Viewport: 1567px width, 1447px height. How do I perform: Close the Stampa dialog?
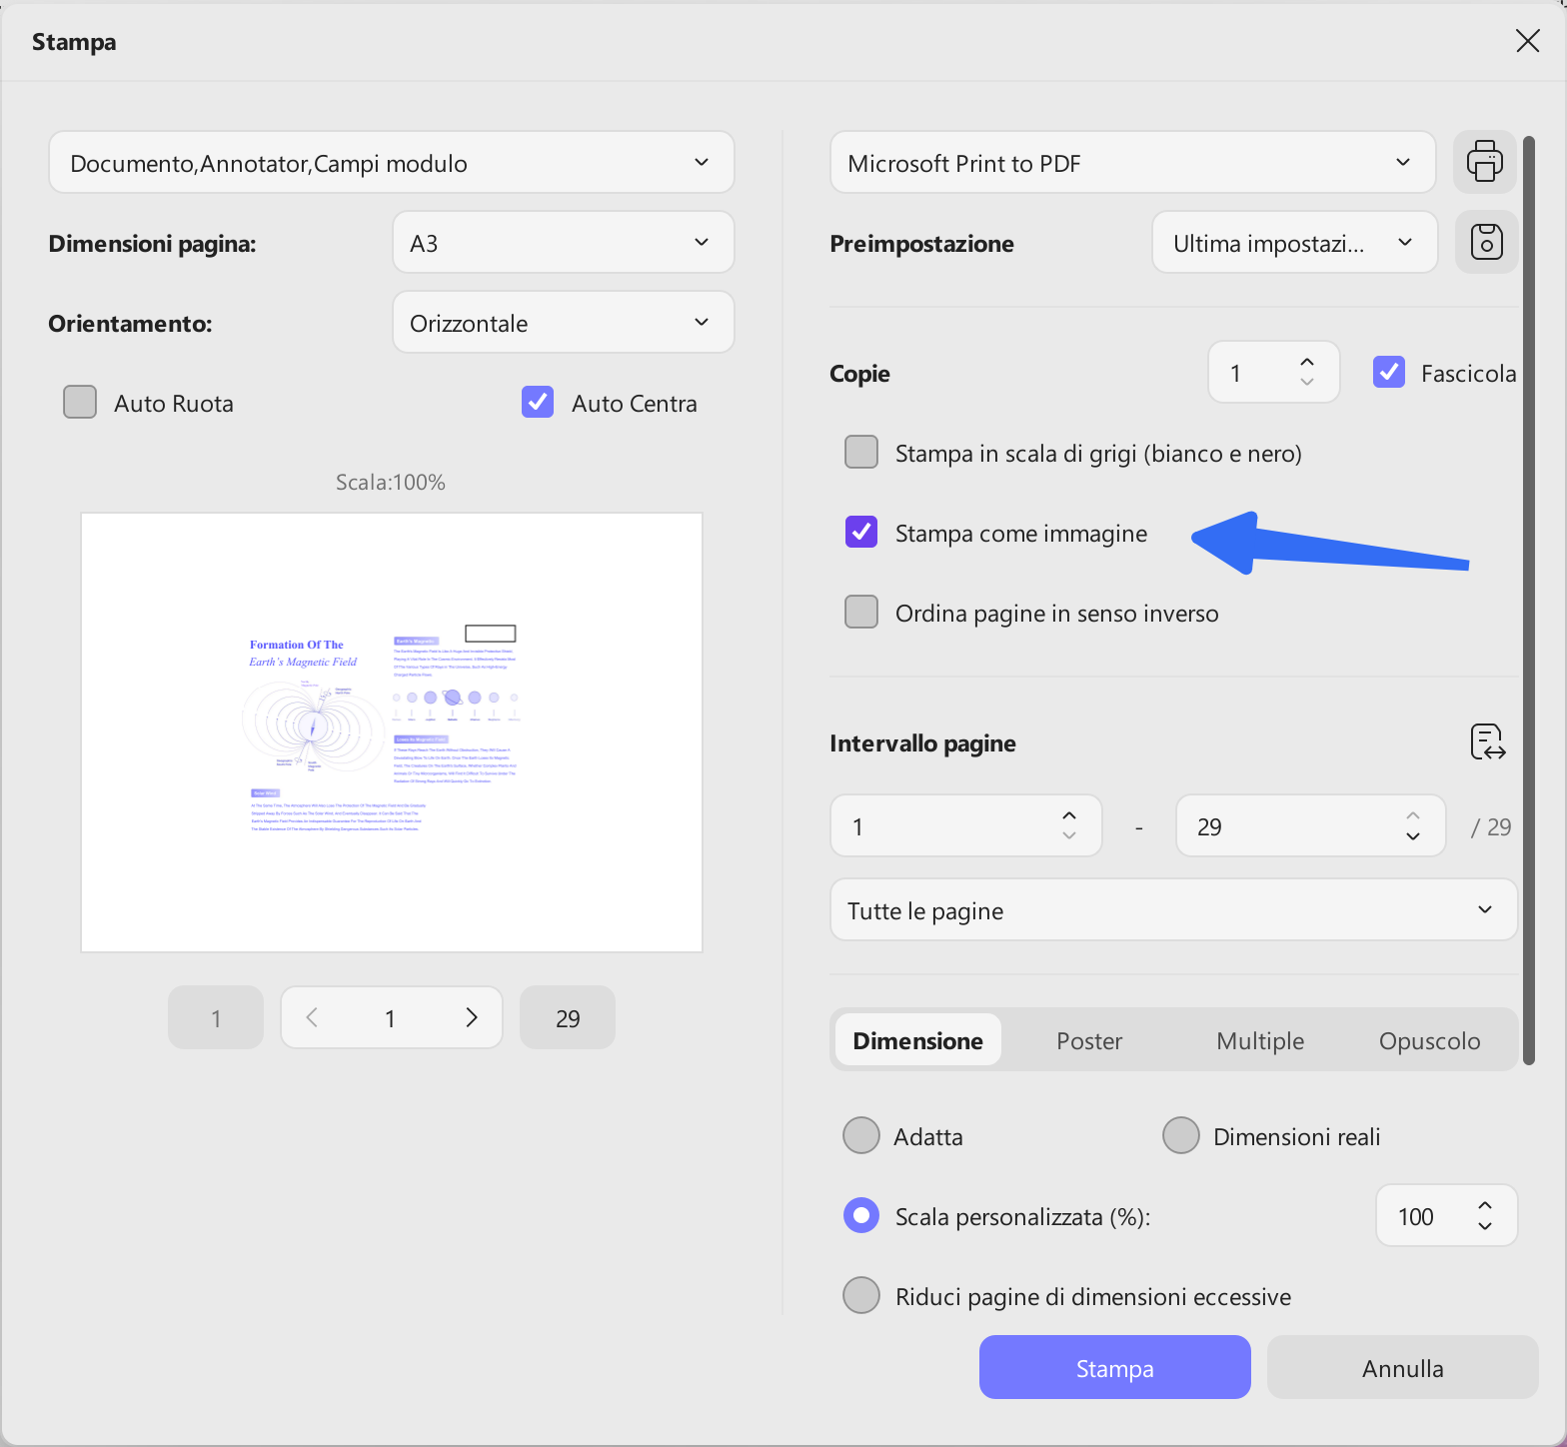1527,41
